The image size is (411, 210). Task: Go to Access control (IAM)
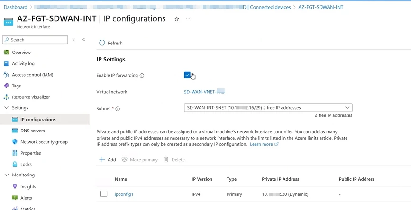33,75
